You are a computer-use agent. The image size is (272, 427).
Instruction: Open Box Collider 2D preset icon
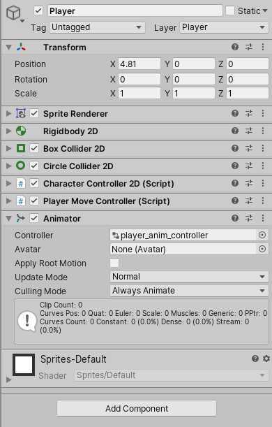[x=249, y=148]
